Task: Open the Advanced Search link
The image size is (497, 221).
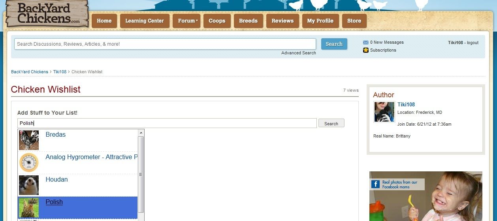Action: [298, 53]
